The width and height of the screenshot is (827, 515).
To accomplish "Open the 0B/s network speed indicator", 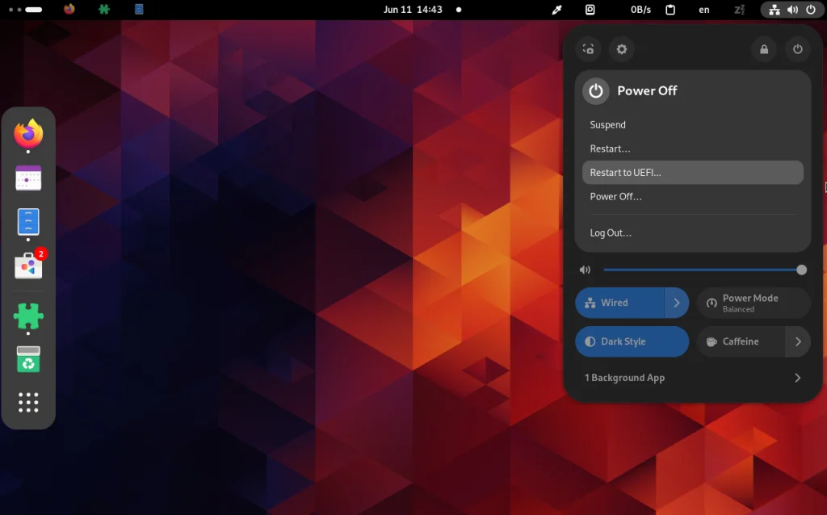I will coord(640,10).
